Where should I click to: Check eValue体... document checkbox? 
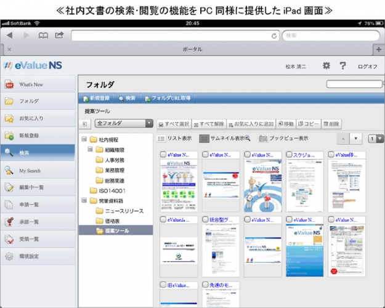(x=331, y=155)
